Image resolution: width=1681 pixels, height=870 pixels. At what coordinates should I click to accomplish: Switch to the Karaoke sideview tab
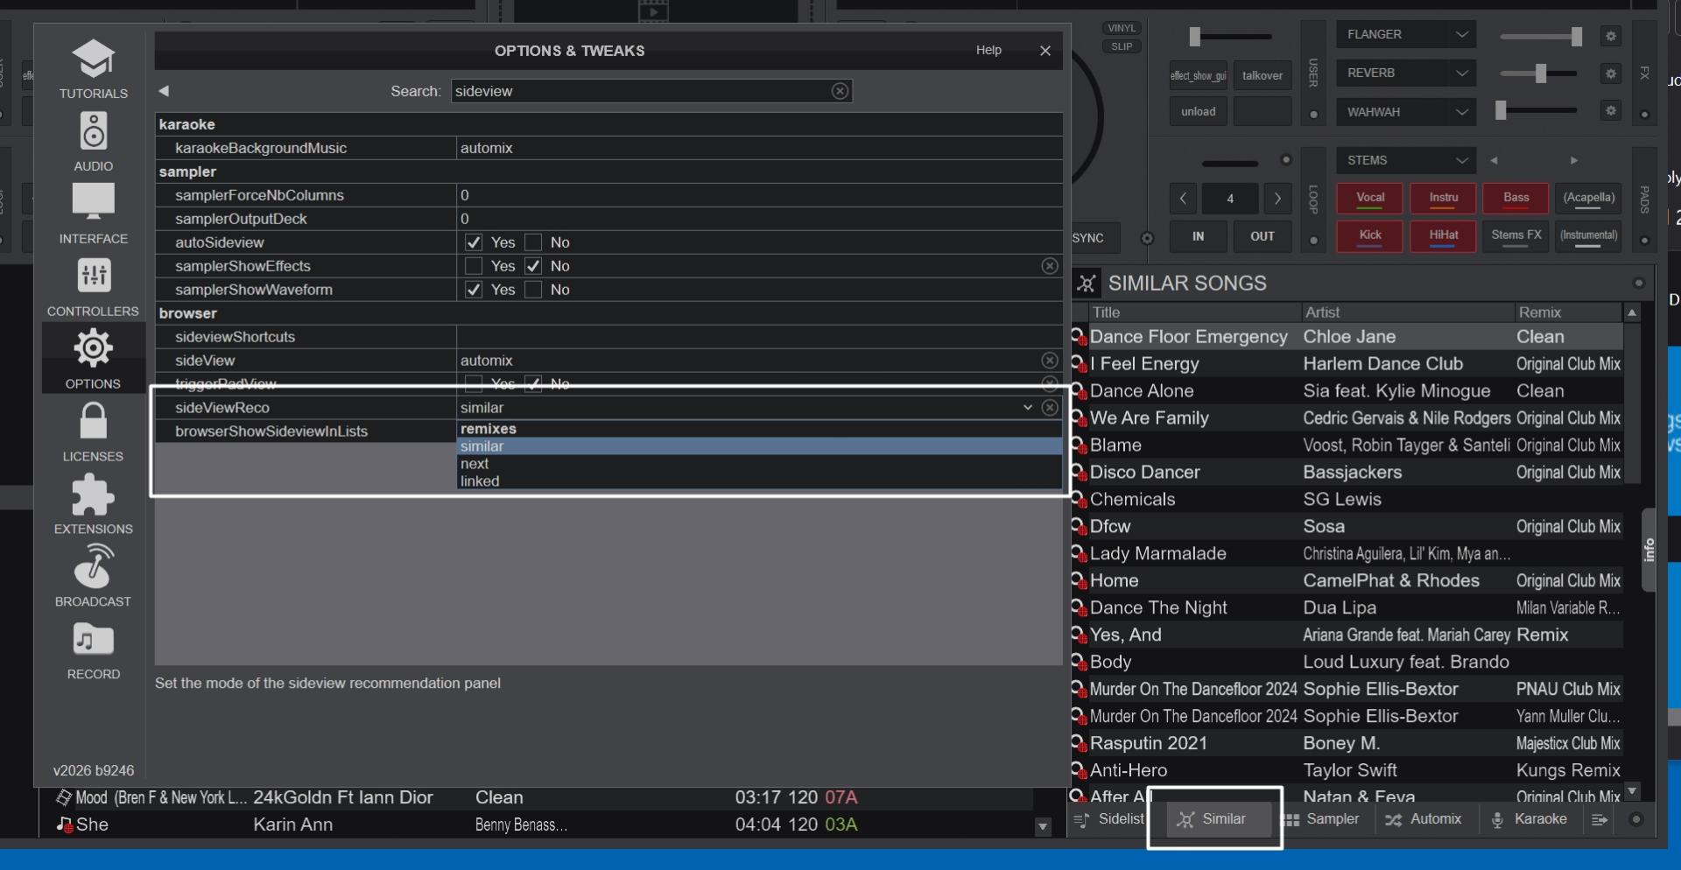coord(1529,819)
